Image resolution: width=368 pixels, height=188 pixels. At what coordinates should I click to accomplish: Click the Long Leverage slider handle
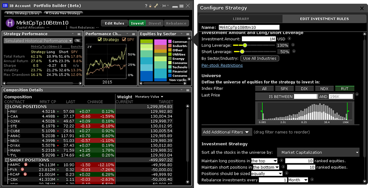(x=245, y=45)
